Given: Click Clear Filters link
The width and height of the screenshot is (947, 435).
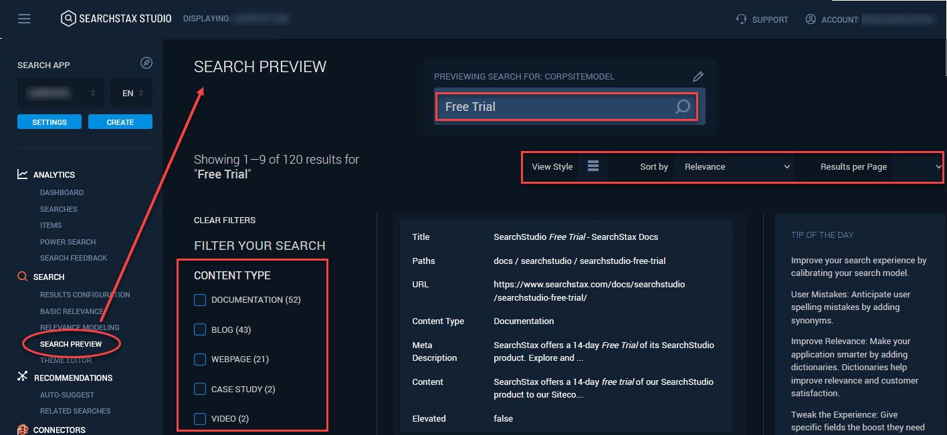Looking at the screenshot, I should coord(225,221).
